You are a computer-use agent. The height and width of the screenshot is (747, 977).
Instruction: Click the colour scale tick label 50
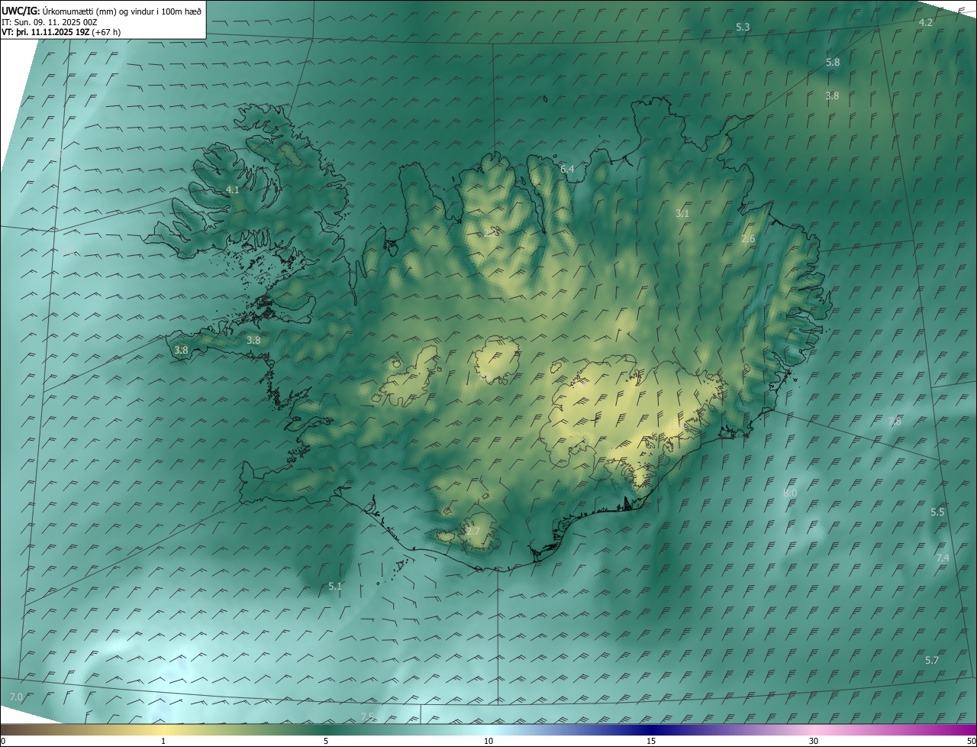coord(971,741)
